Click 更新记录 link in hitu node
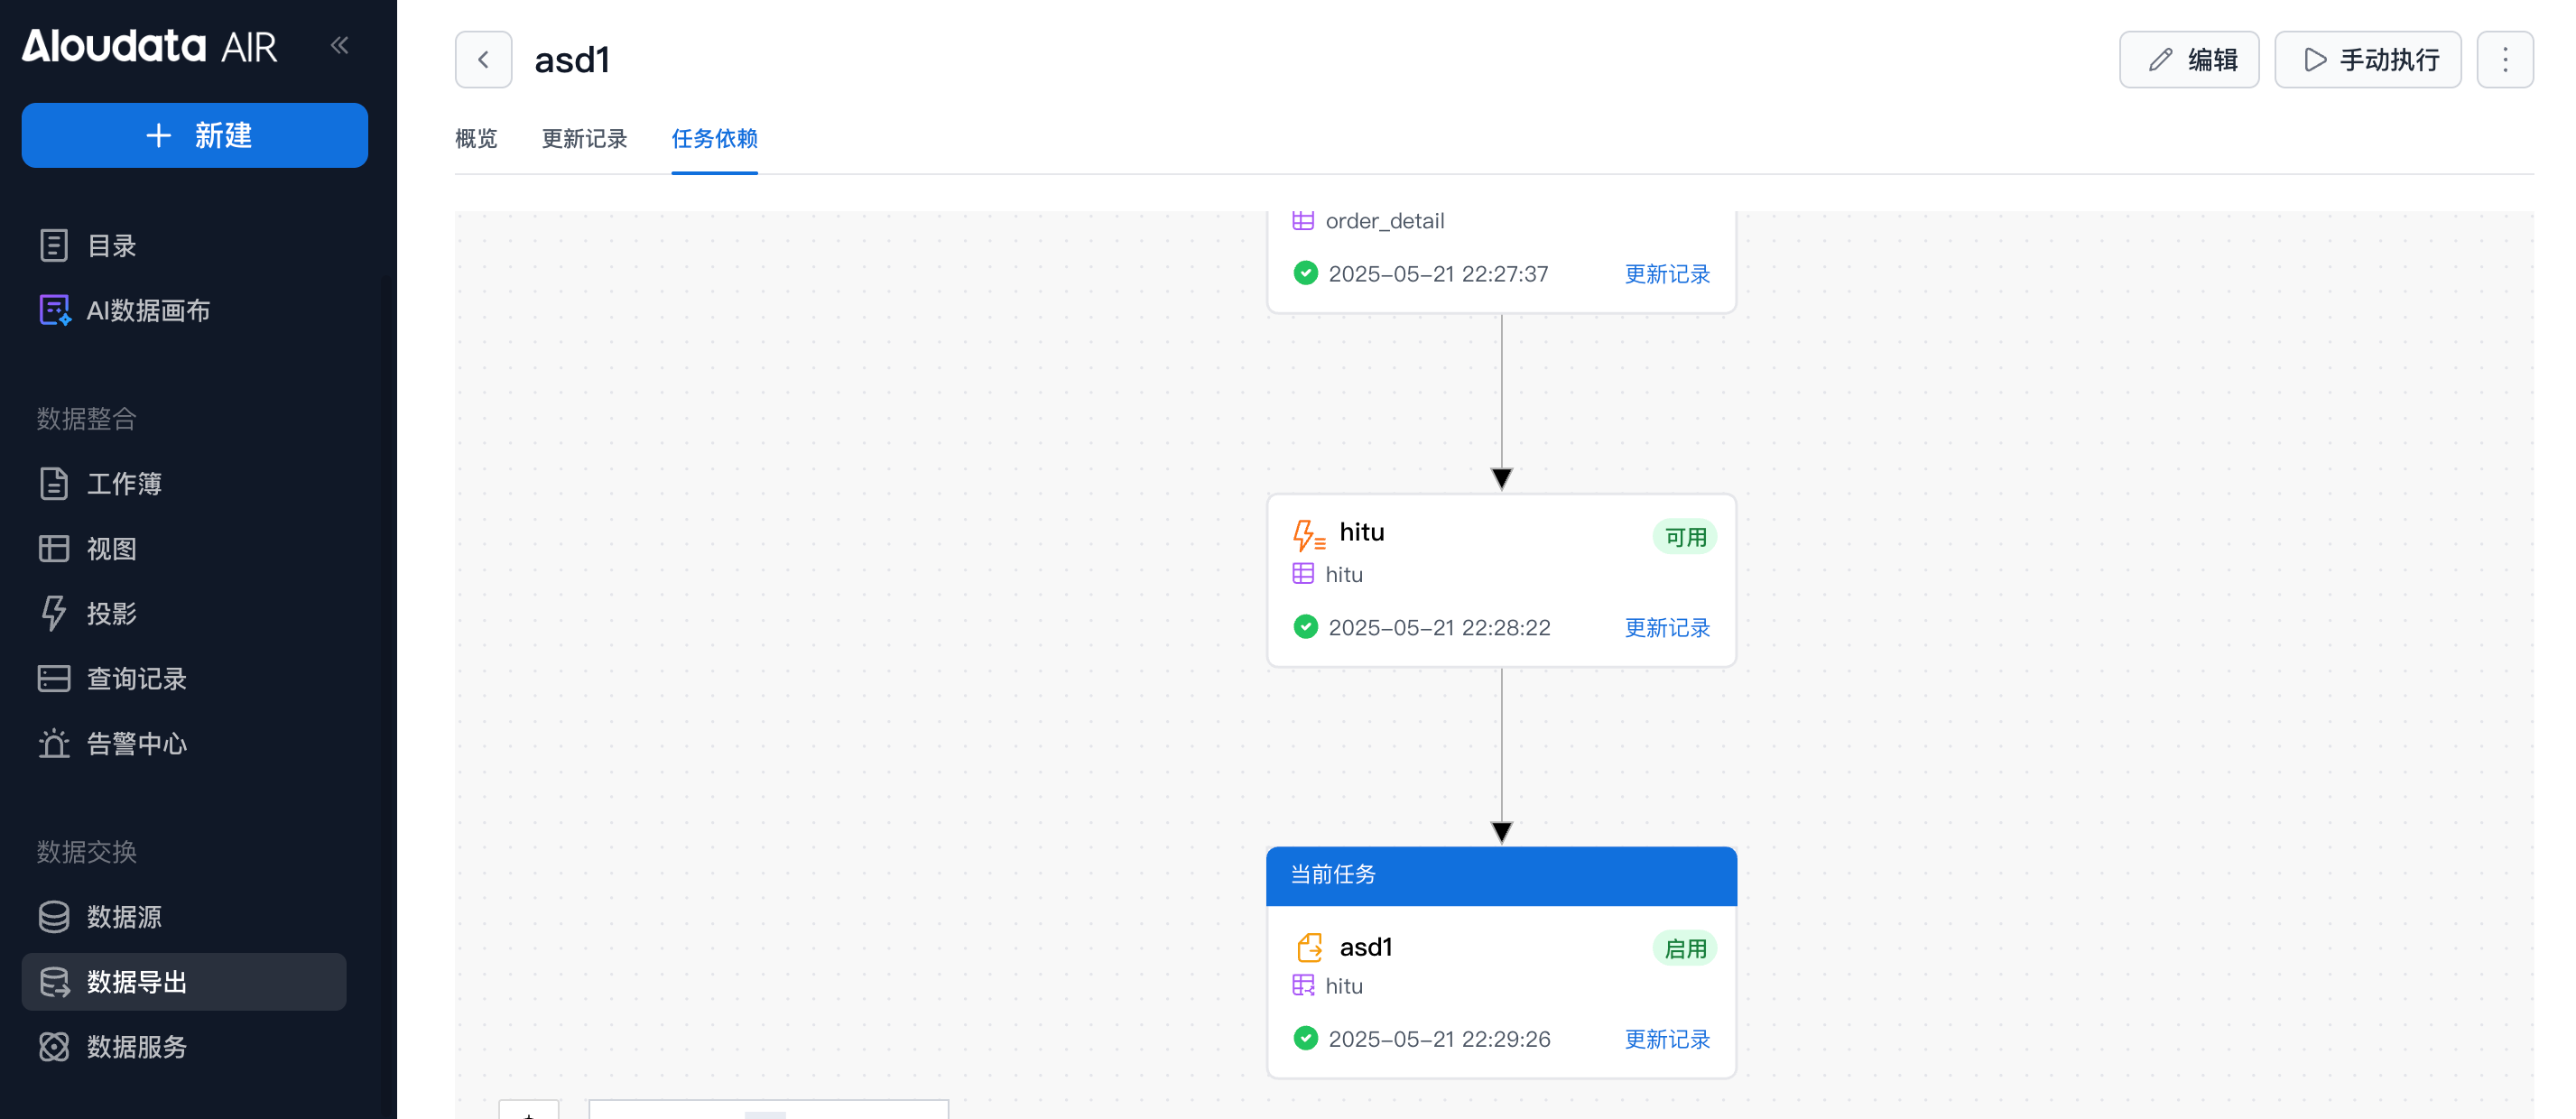Viewport: 2576px width, 1119px height. click(1666, 628)
